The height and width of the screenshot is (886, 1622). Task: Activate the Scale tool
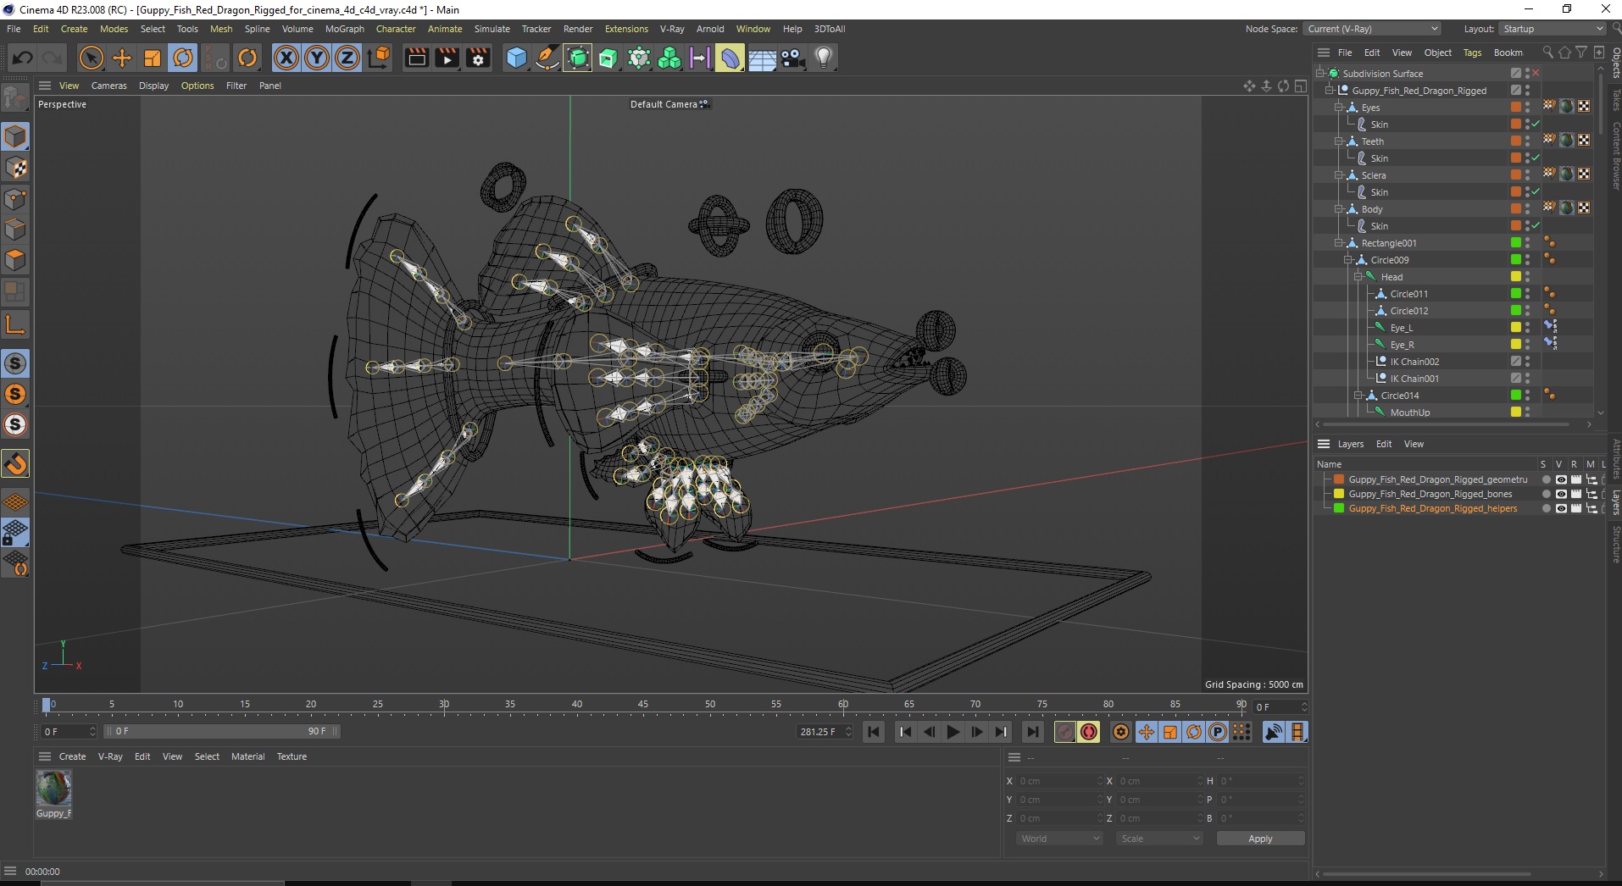(x=153, y=58)
